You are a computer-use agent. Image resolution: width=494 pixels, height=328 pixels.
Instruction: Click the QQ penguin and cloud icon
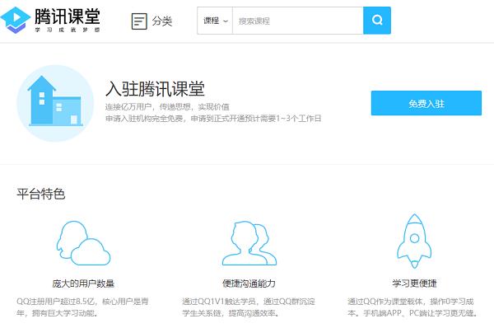83,243
